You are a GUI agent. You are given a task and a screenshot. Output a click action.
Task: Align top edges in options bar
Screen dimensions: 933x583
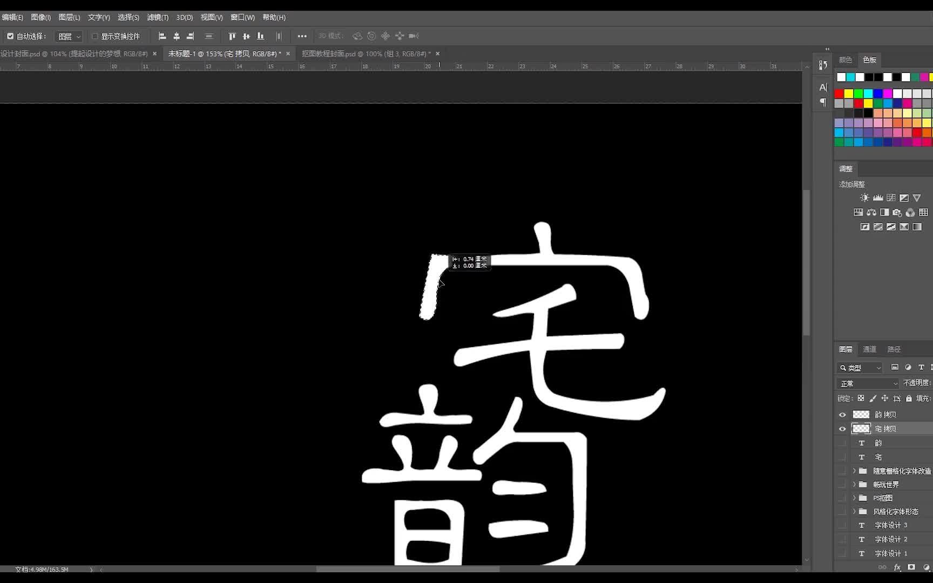click(x=232, y=36)
